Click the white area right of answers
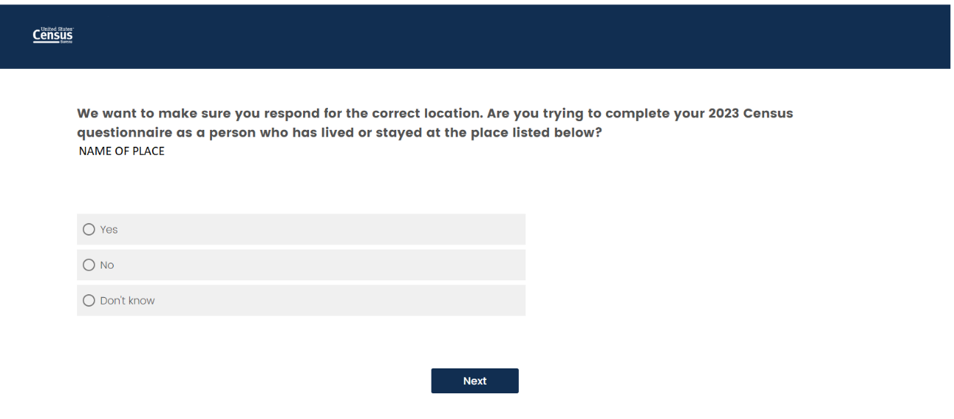This screenshot has height=419, width=954. (x=734, y=264)
